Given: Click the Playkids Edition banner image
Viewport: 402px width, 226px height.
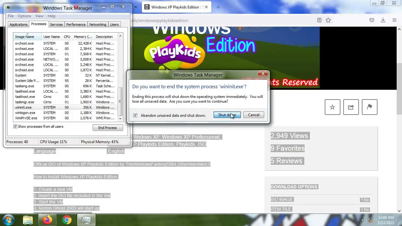Looking at the screenshot, I should click(x=225, y=57).
